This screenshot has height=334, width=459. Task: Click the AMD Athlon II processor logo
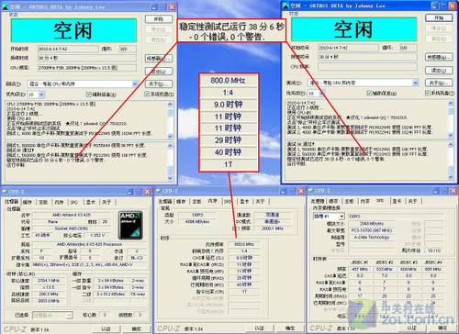(130, 225)
